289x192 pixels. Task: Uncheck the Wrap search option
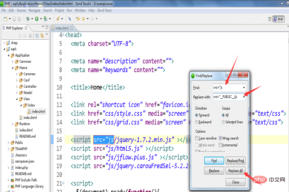pyautogui.click(x=220, y=138)
